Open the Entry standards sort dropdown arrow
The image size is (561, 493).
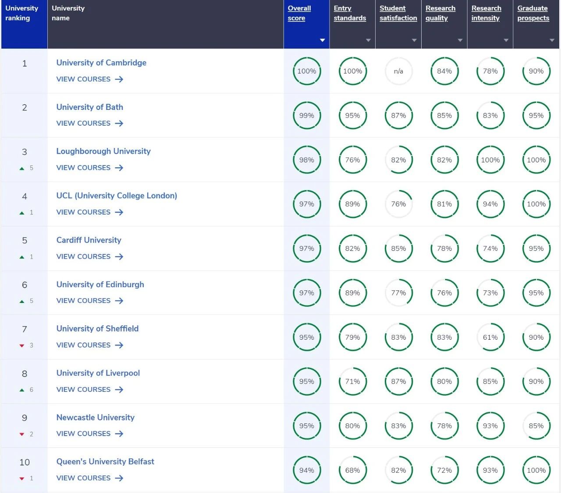368,40
